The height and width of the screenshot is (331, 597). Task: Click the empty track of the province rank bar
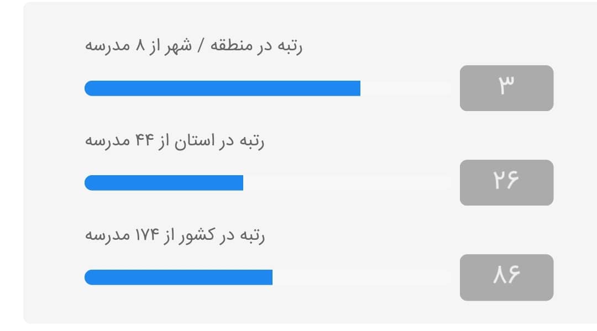pos(347,182)
